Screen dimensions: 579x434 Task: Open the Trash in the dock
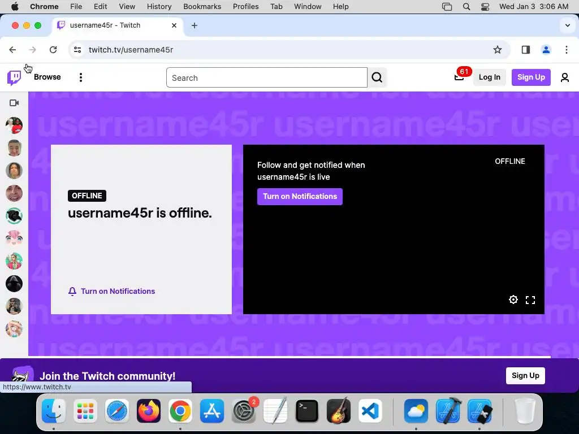tap(525, 411)
